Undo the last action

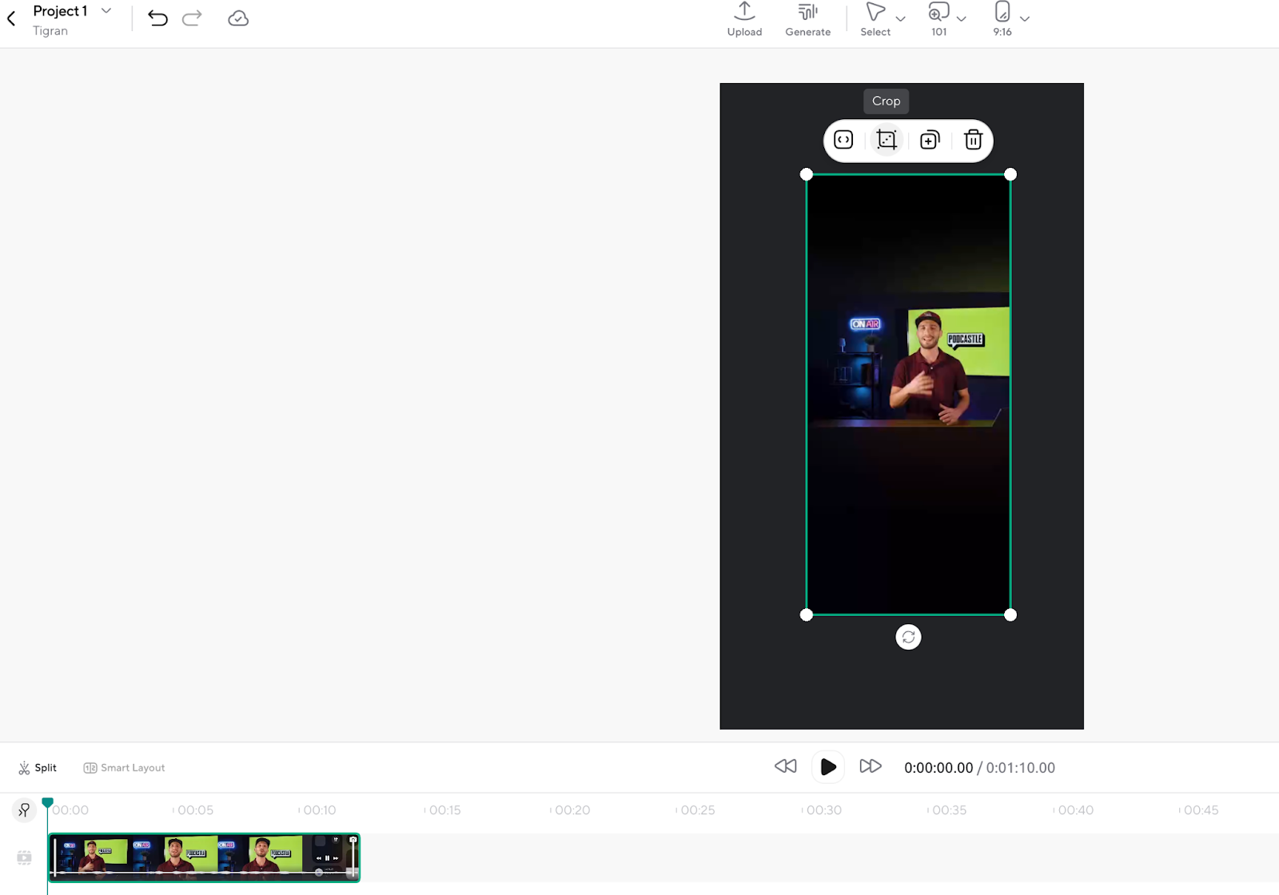[x=157, y=18]
